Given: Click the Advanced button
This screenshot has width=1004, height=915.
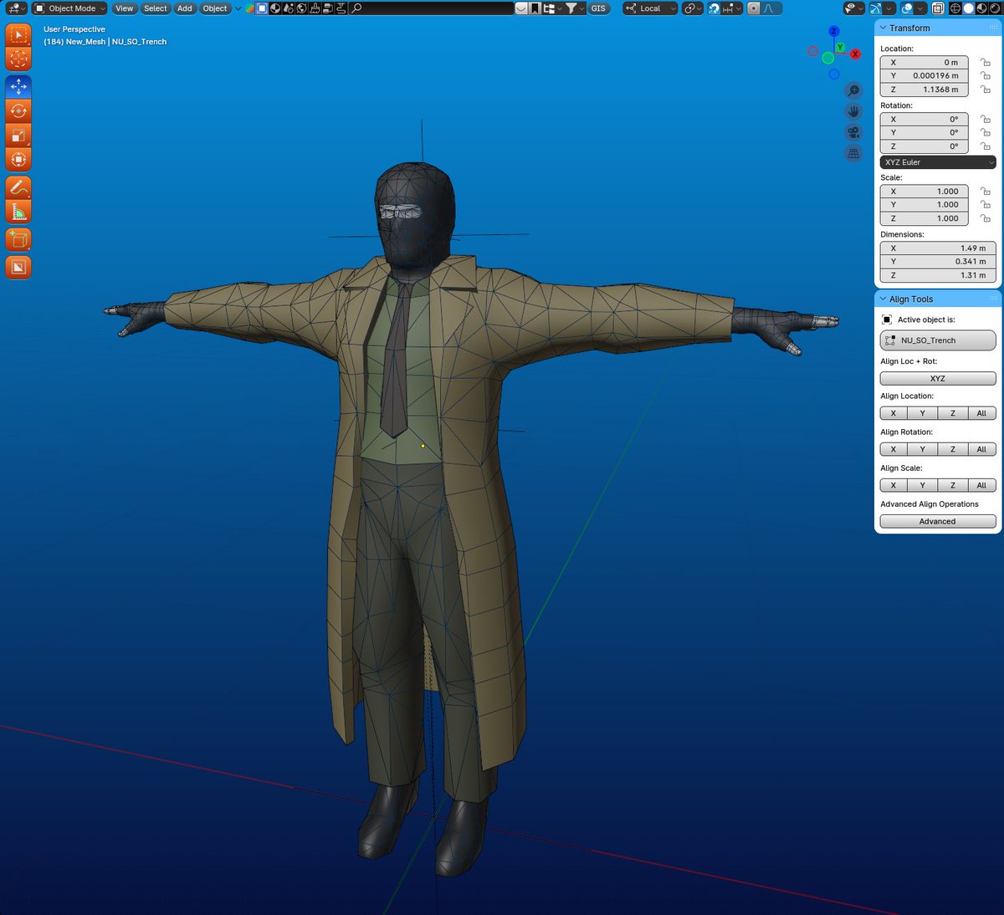Looking at the screenshot, I should (938, 521).
